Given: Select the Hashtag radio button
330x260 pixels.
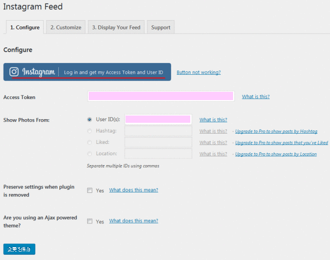Looking at the screenshot, I should coord(90,131).
